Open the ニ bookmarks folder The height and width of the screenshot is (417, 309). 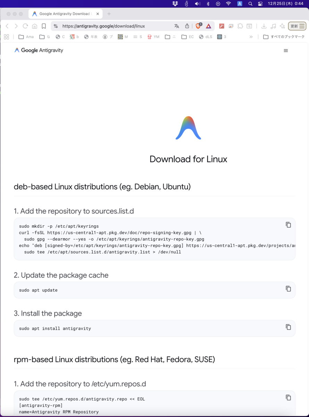point(170,37)
